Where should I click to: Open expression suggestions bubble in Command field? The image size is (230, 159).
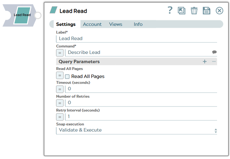coord(214,52)
